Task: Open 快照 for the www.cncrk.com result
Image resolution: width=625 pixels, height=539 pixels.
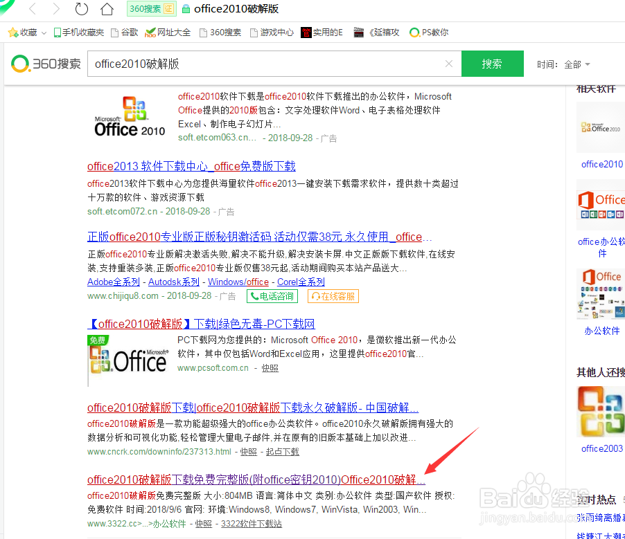Action: click(x=249, y=452)
